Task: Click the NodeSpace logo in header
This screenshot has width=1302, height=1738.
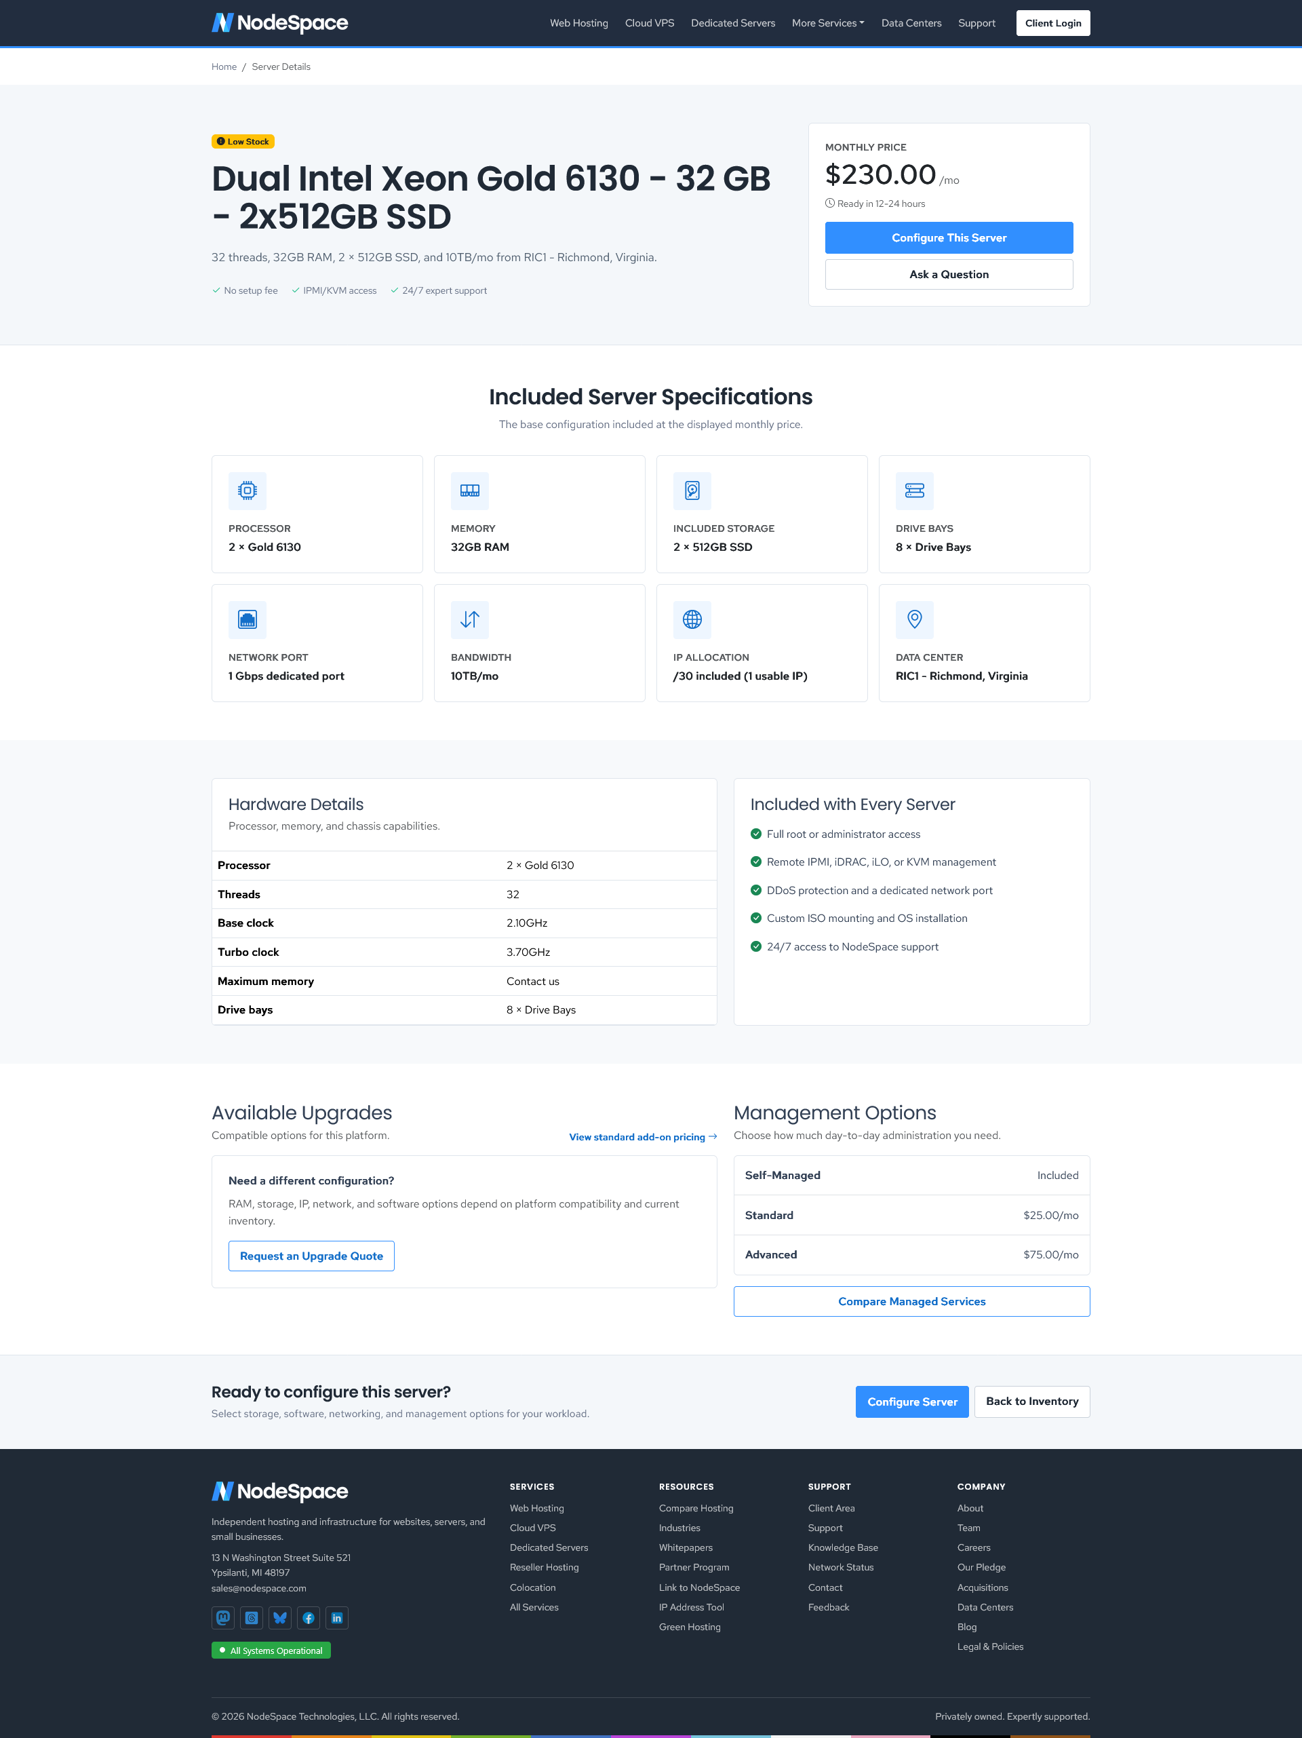Action: coord(279,23)
